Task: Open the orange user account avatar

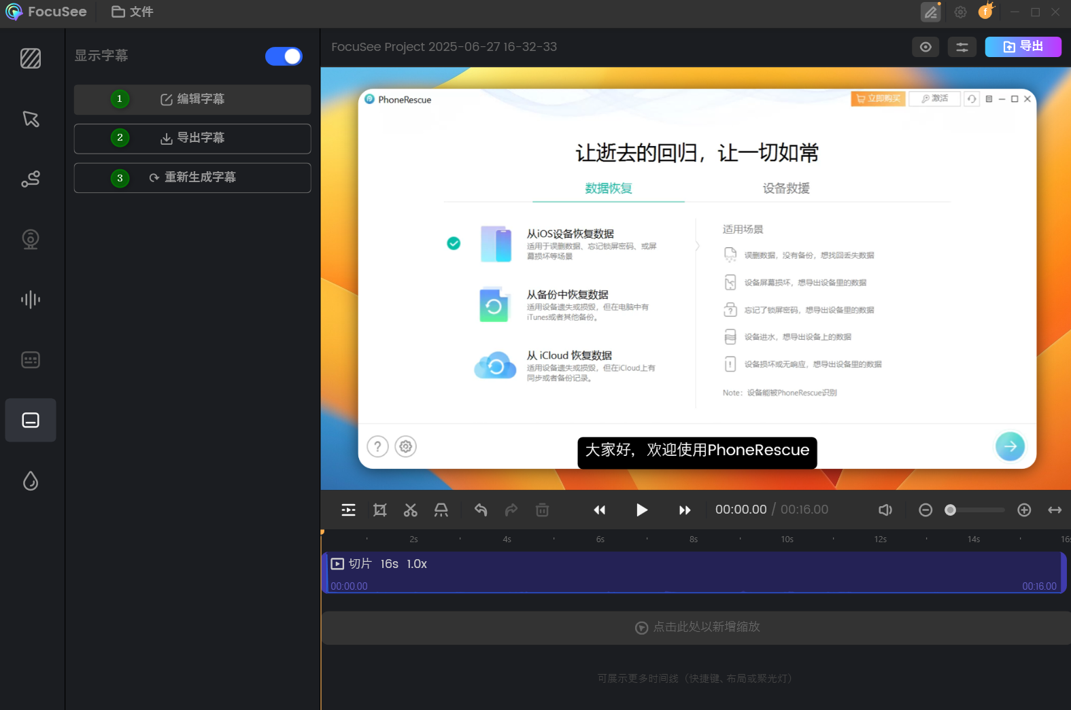Action: tap(985, 11)
